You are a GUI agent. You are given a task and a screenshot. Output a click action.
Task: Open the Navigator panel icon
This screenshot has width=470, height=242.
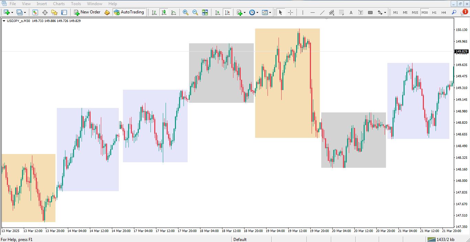pyautogui.click(x=54, y=12)
